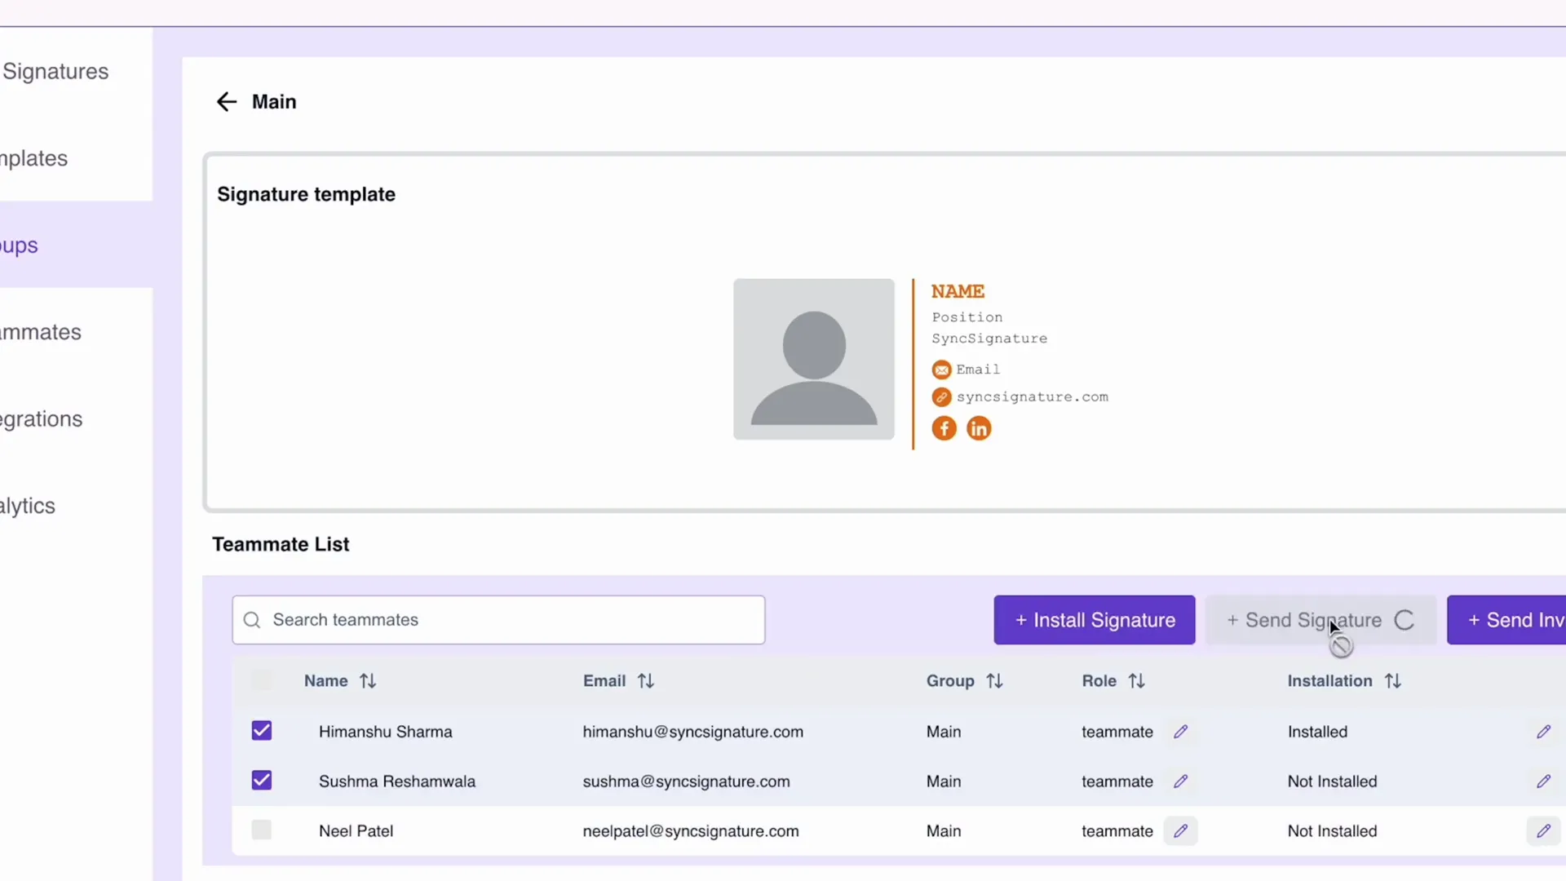
Task: Uncheck Himanshu Sharma's checkbox
Action: point(262,731)
